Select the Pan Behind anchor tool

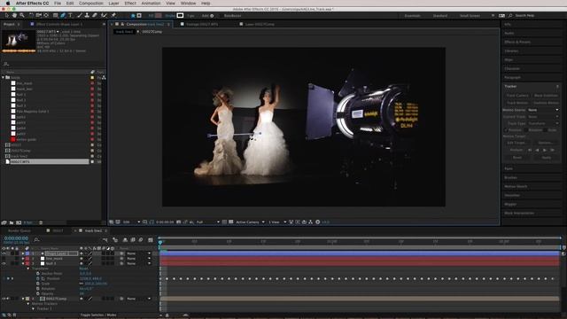tap(46, 16)
